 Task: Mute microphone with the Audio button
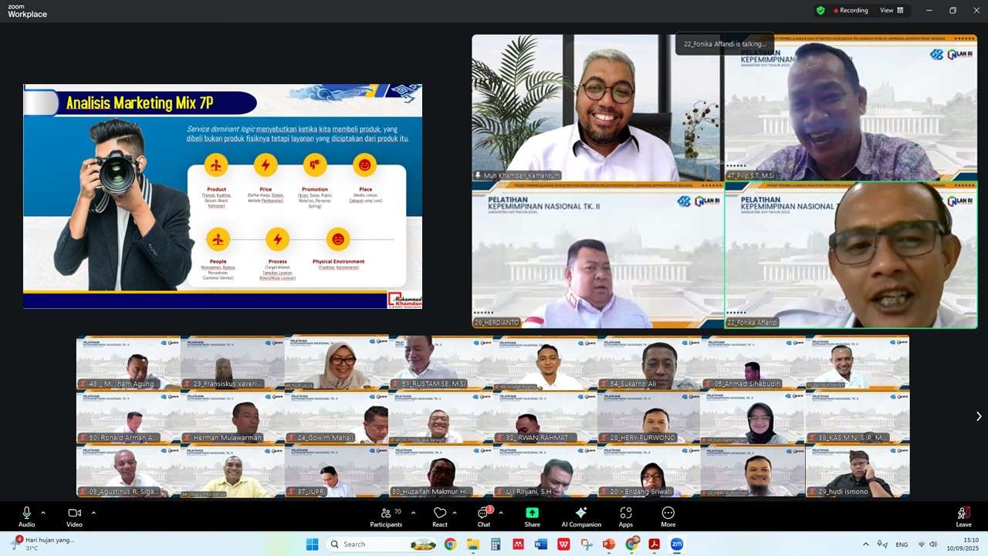[26, 517]
